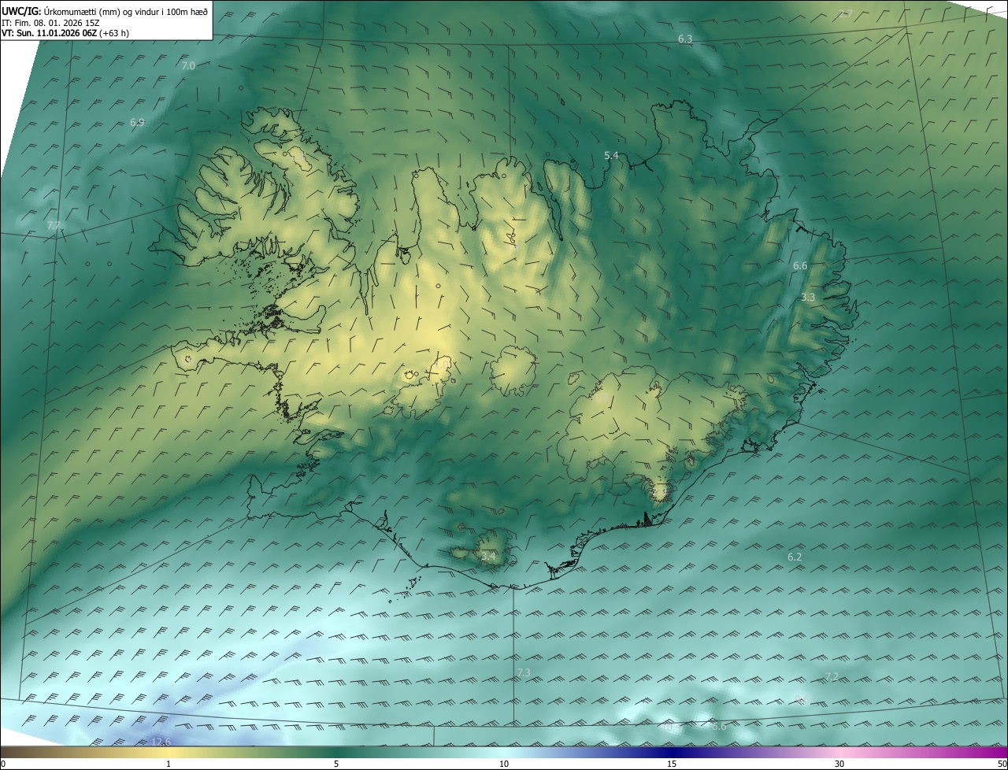Click the 2.9 value on the map
This screenshot has width=1008, height=770.
pyautogui.click(x=660, y=491)
